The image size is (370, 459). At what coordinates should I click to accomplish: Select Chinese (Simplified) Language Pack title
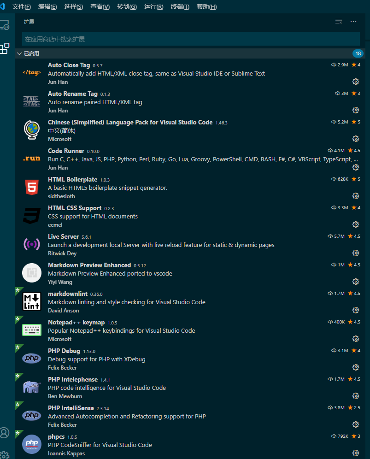click(130, 123)
